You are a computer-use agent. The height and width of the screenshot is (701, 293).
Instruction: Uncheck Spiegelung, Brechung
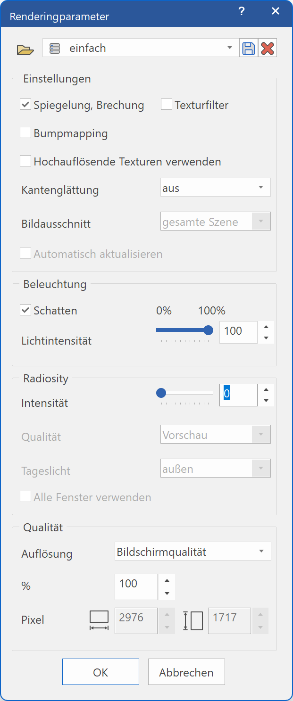pyautogui.click(x=25, y=105)
